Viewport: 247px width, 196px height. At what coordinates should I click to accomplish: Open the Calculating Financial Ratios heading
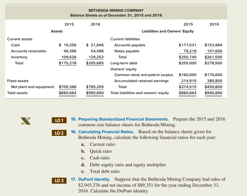click(106, 132)
